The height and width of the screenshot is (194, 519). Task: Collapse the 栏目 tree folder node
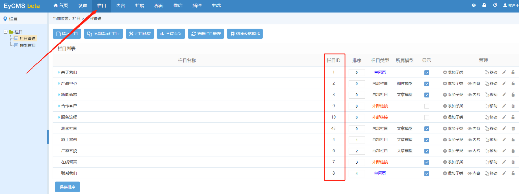pyautogui.click(x=5, y=32)
